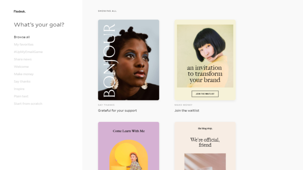Choose the Welcome goal
Viewport: 303px width, 170px height.
[21, 66]
